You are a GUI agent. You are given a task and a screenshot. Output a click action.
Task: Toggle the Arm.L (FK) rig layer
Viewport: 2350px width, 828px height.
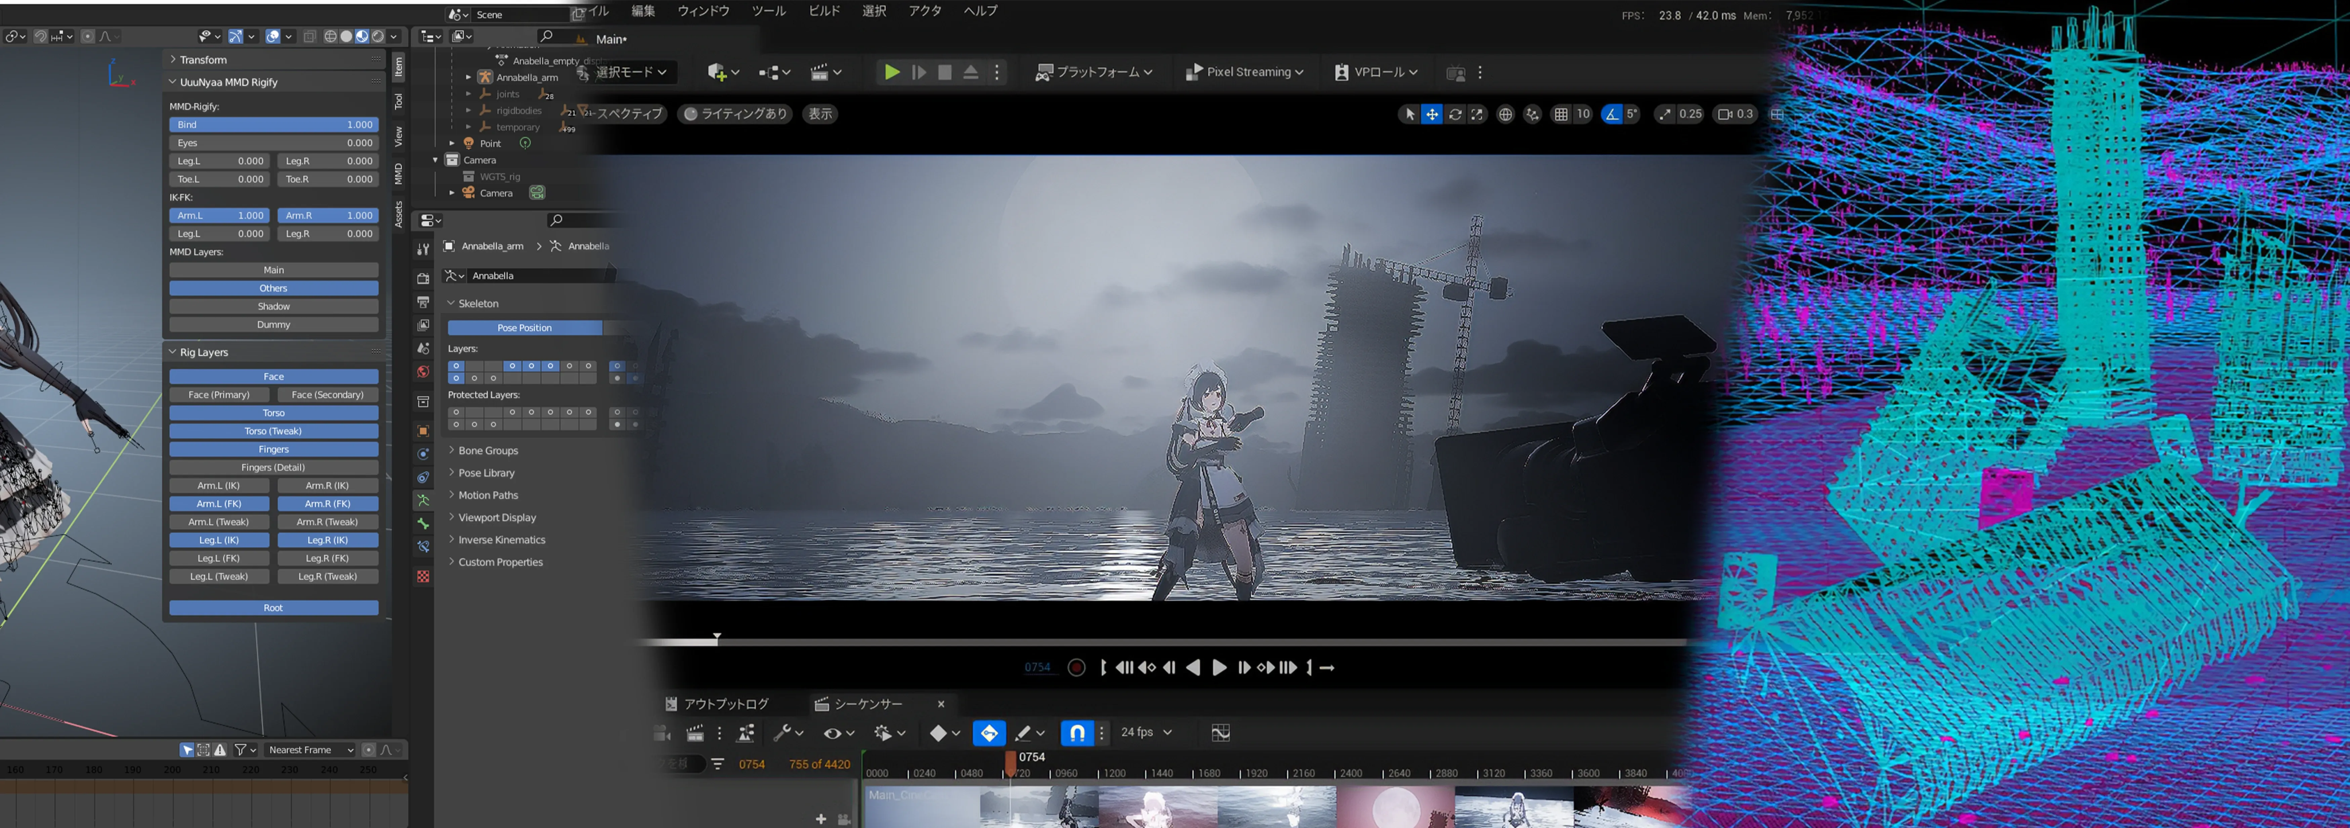(219, 503)
